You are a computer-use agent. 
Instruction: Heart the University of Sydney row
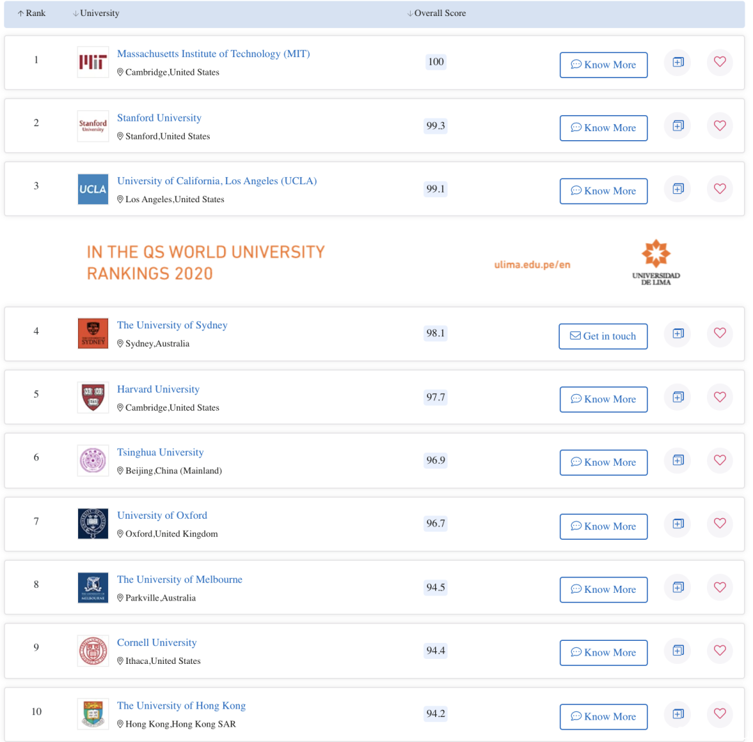point(720,333)
